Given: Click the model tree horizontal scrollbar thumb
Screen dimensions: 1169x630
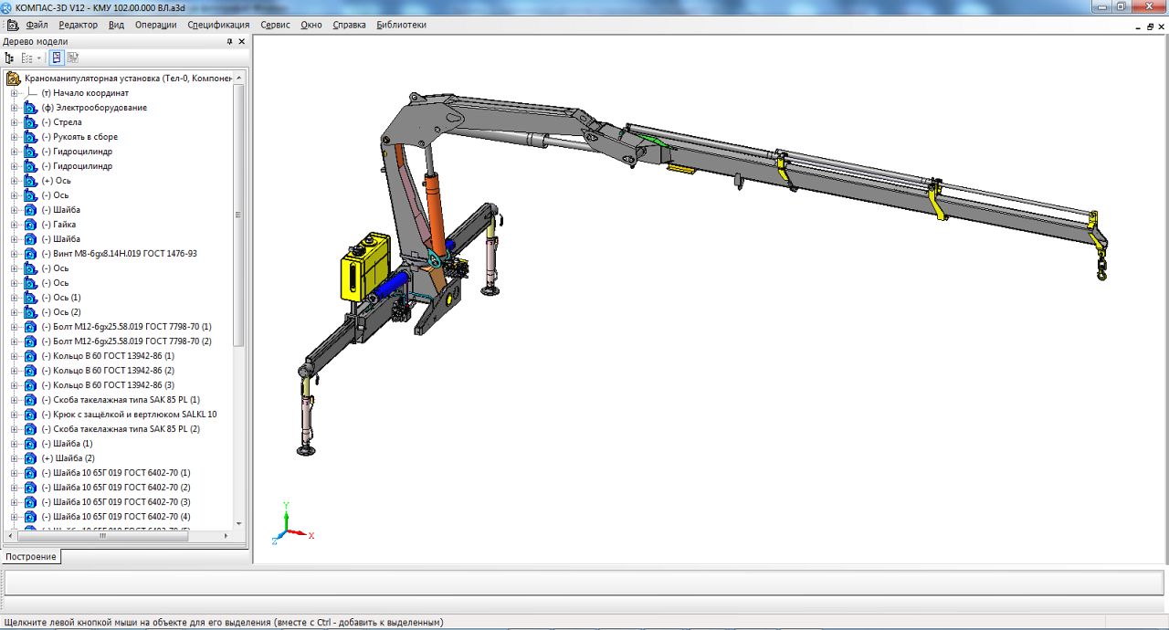Looking at the screenshot, I should (101, 536).
